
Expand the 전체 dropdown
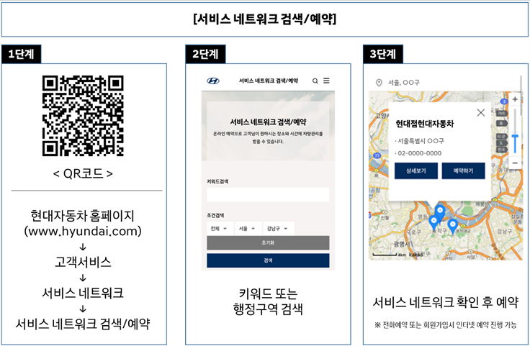click(x=218, y=229)
